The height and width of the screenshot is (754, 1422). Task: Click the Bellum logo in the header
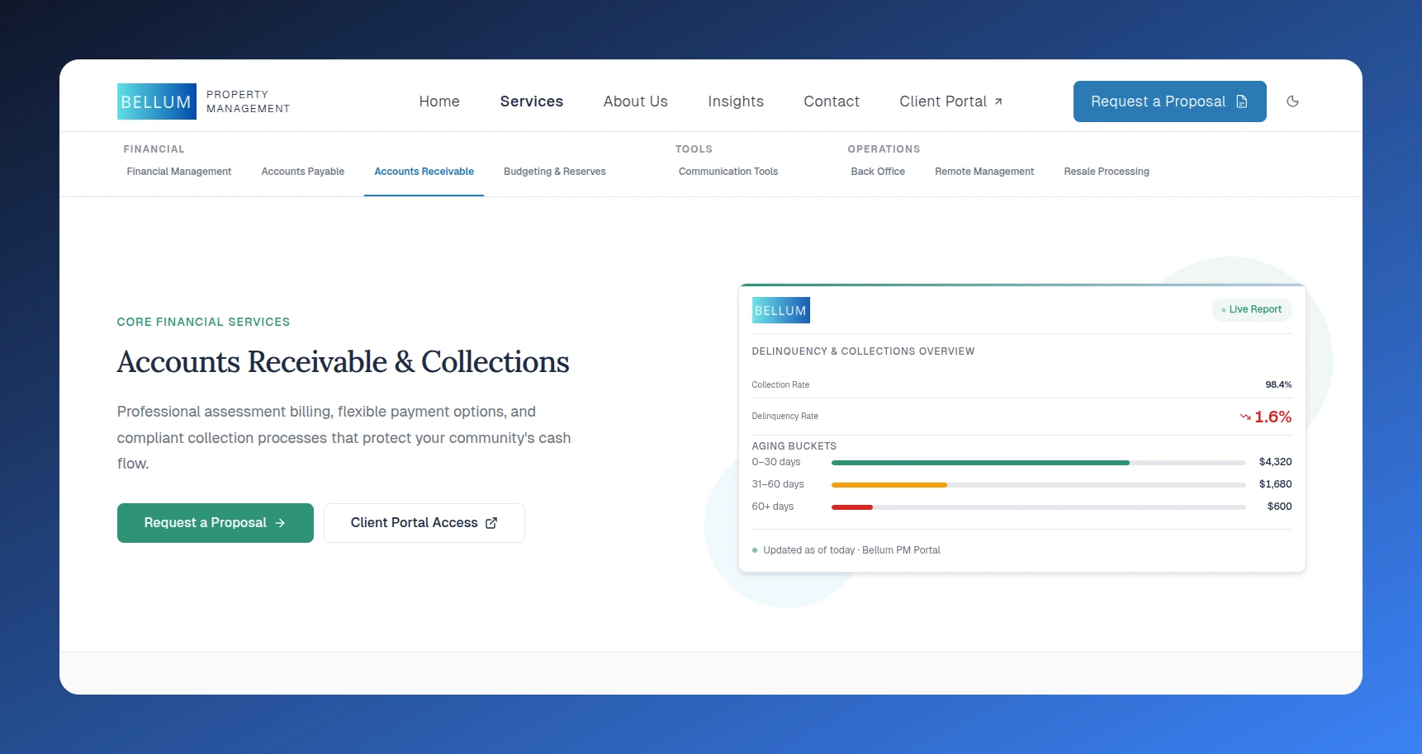[157, 101]
